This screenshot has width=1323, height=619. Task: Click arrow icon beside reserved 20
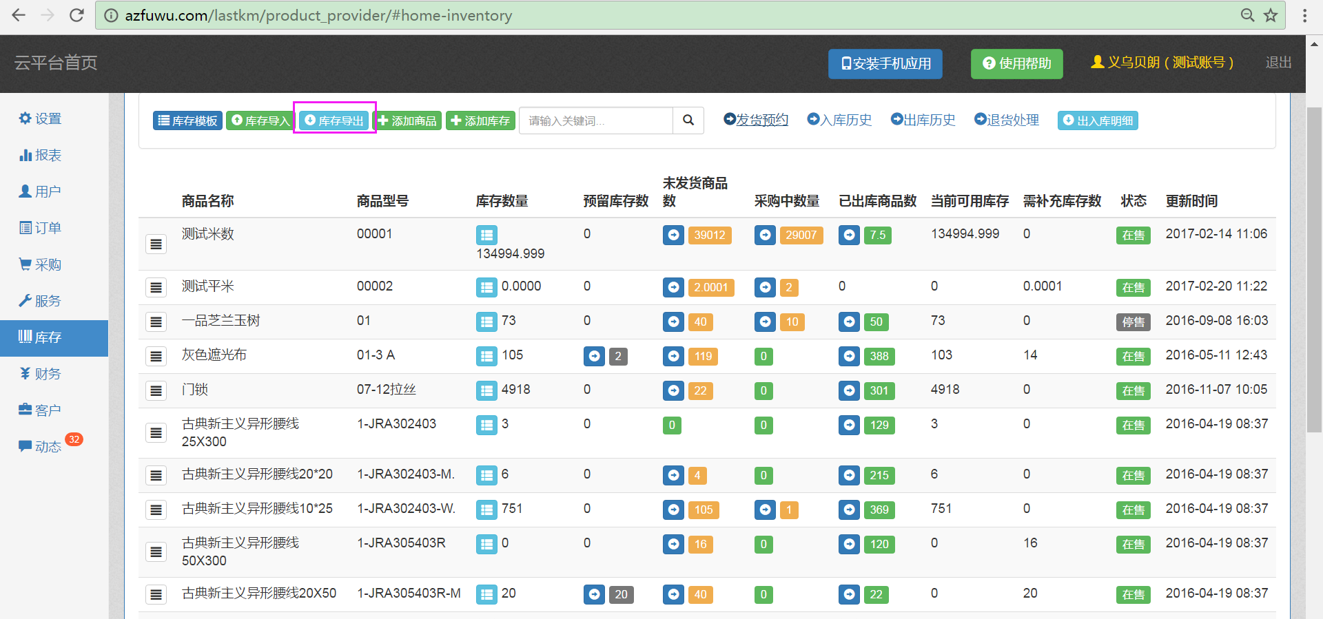coord(594,594)
